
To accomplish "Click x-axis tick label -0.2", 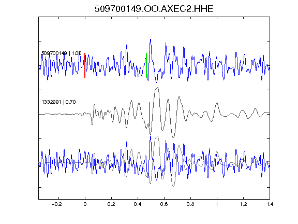I will pos(57,204).
